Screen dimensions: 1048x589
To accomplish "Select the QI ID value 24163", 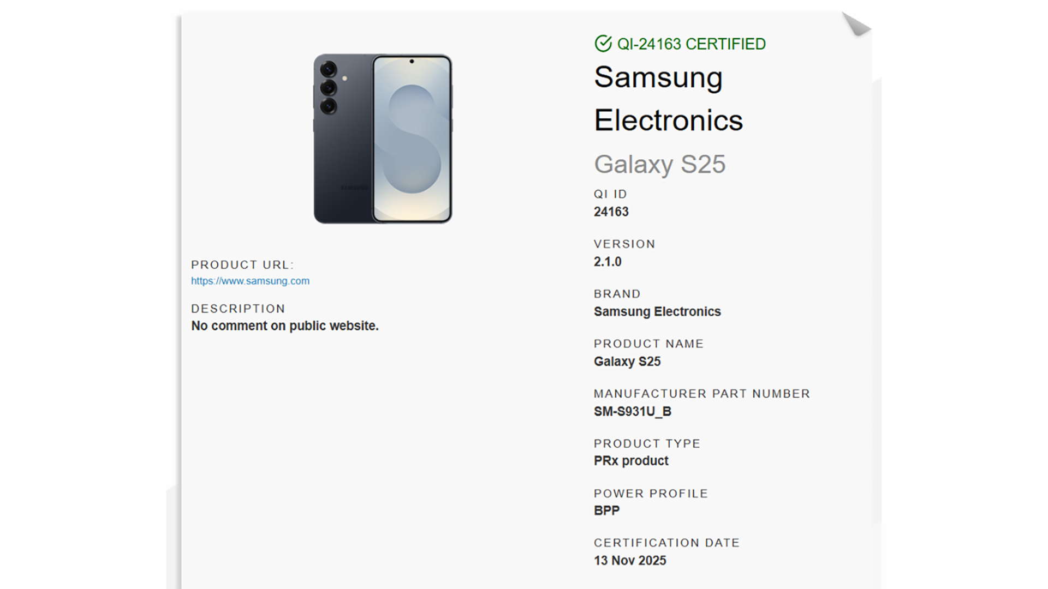I will pyautogui.click(x=611, y=212).
